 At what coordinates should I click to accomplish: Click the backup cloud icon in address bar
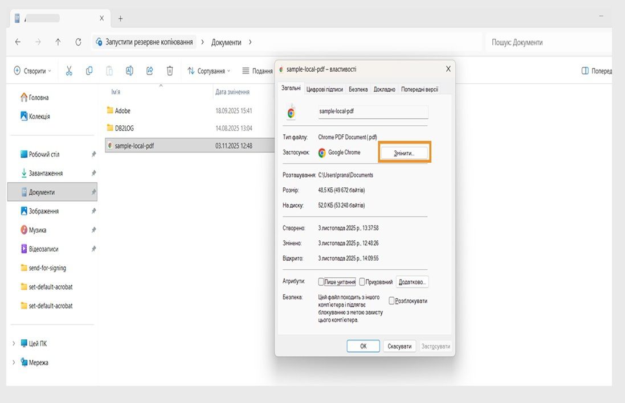[x=99, y=42]
